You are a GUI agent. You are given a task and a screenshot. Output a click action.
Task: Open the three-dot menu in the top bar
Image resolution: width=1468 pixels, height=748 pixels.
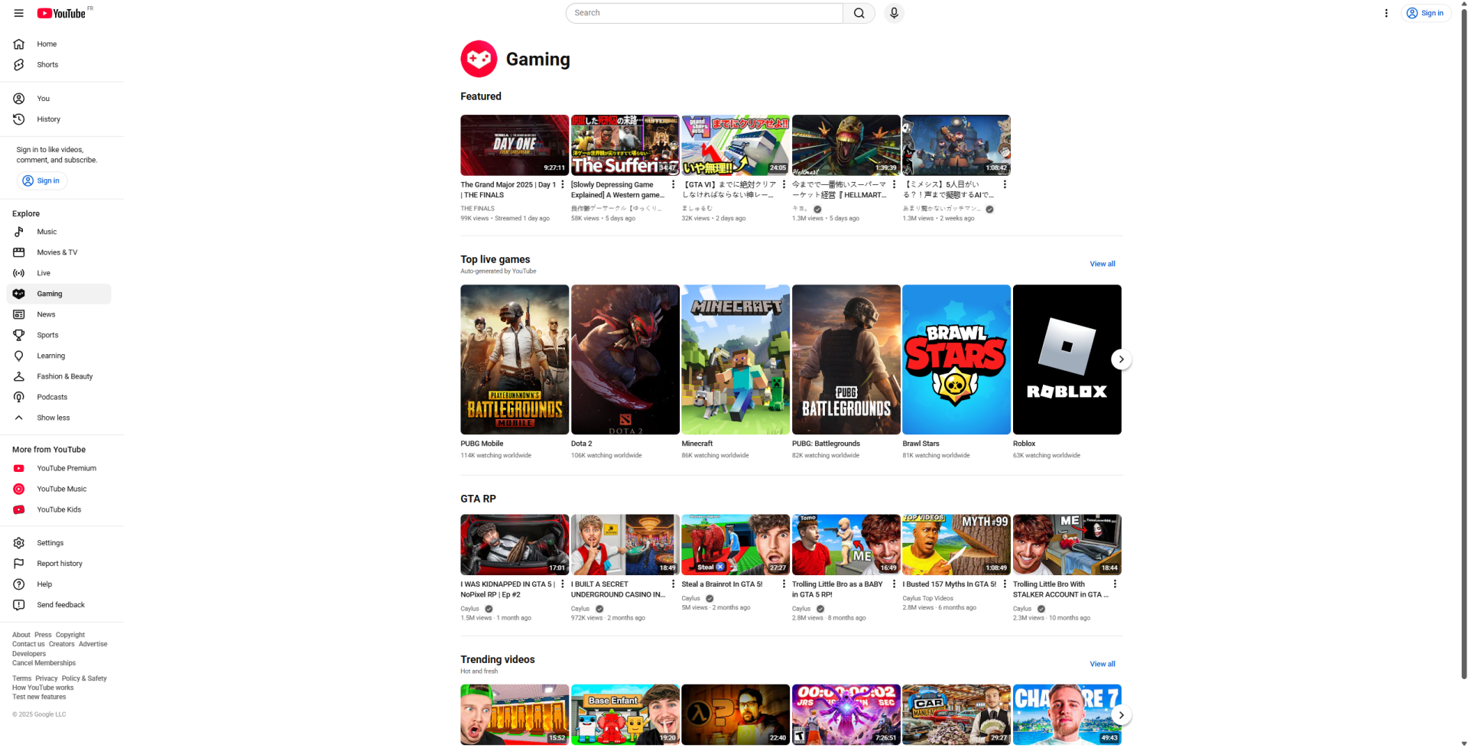(1386, 13)
